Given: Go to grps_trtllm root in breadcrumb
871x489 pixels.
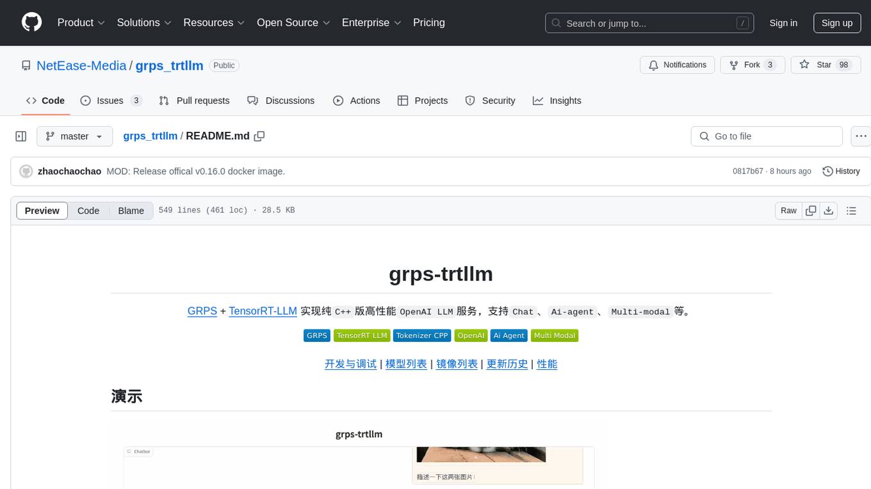Looking at the screenshot, I should point(150,136).
